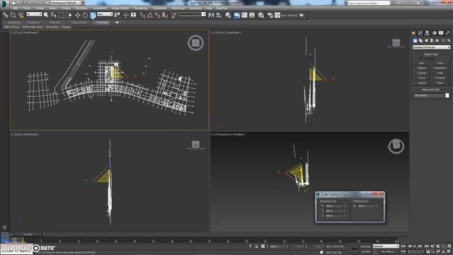The width and height of the screenshot is (453, 255).
Task: Toggle the 3D Snaps icon
Action: click(x=142, y=15)
